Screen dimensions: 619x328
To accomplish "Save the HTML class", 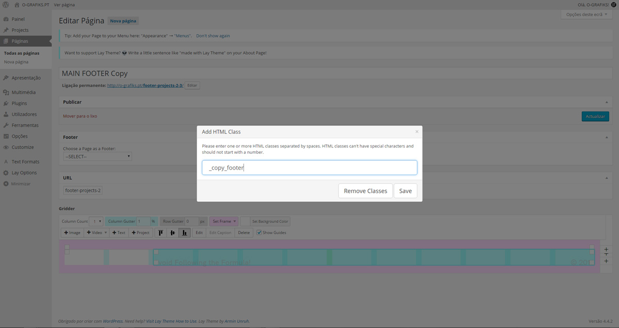I will [x=405, y=191].
